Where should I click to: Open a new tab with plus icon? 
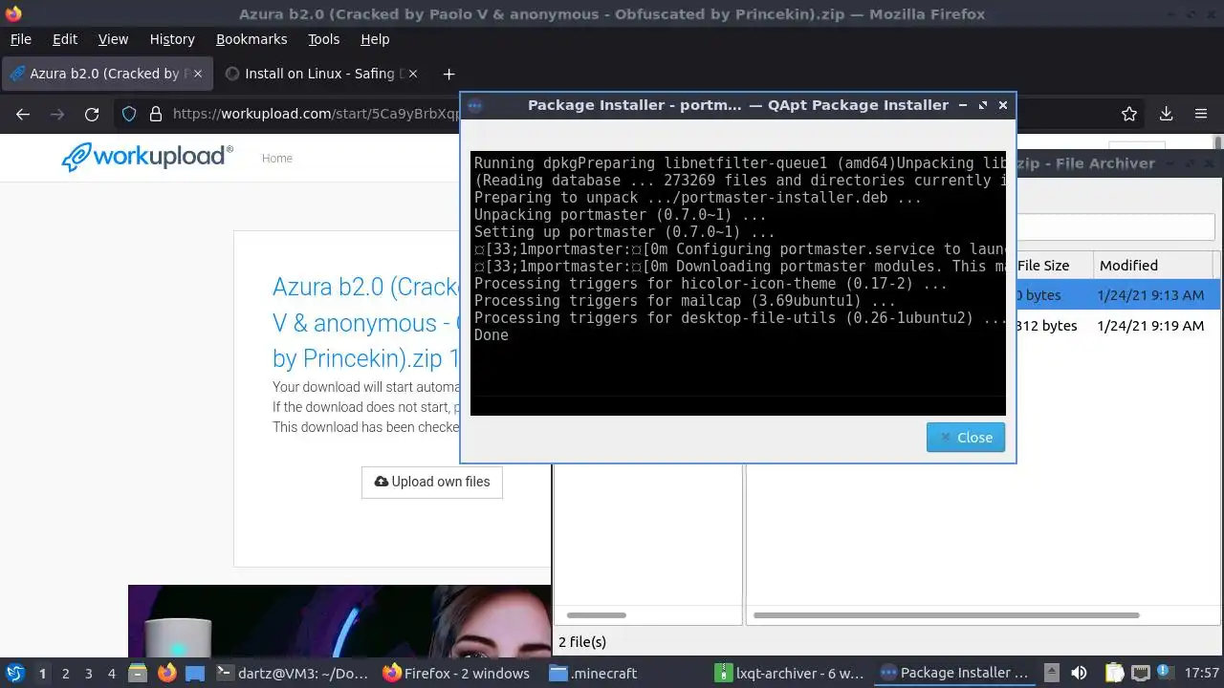tap(448, 74)
